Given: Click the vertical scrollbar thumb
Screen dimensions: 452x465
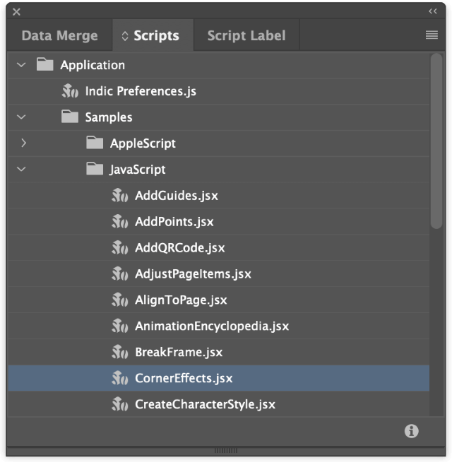Looking at the screenshot, I should click(436, 141).
